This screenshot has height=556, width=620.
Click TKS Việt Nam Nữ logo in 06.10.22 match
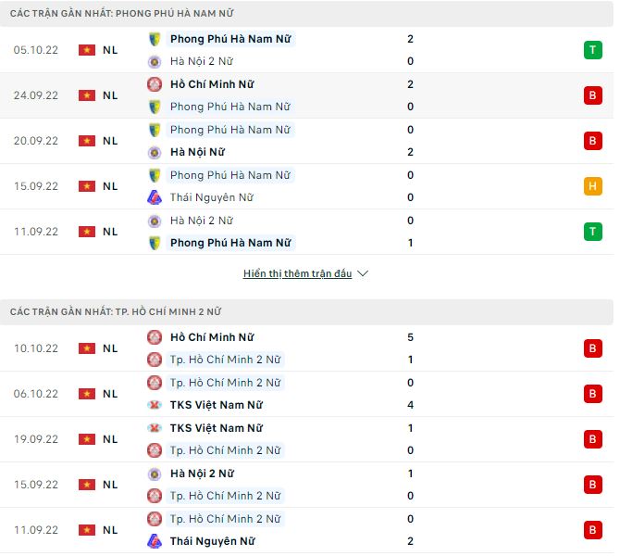point(155,405)
